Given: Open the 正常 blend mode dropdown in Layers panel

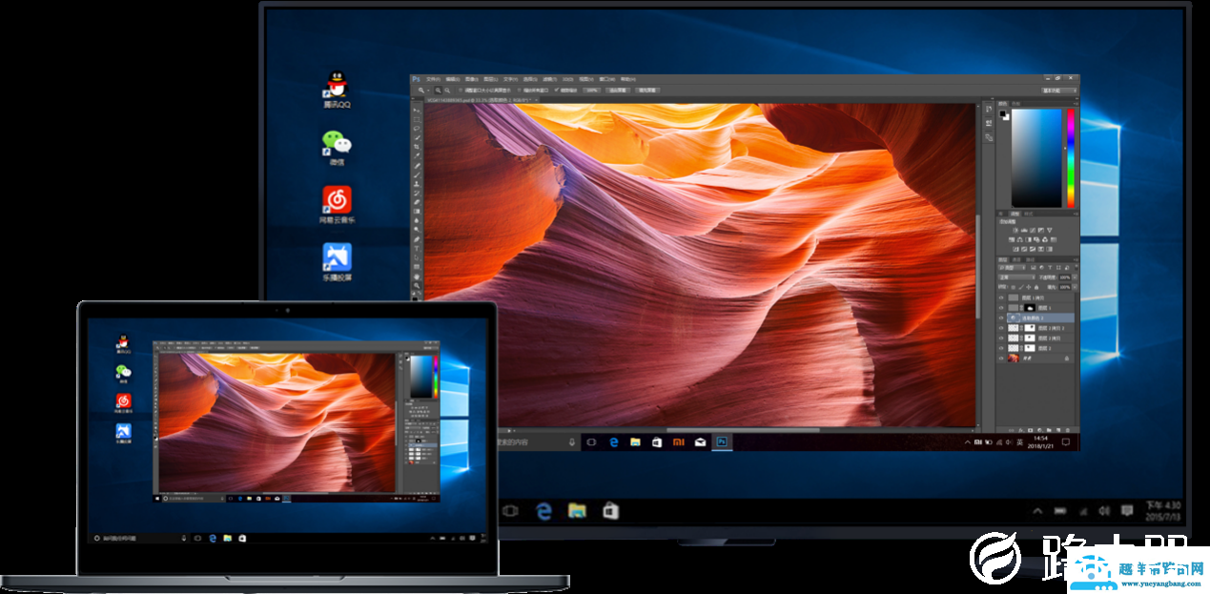Looking at the screenshot, I should [1015, 277].
